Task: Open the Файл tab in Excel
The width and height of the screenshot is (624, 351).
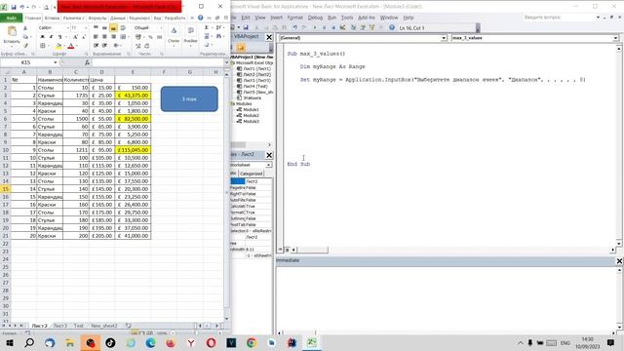Action: [11, 18]
